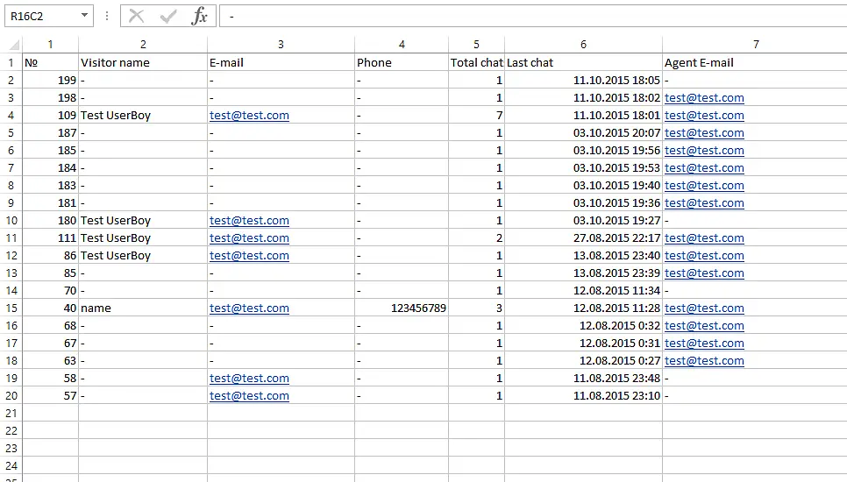847x482 pixels.
Task: Select row 1 header
Action: pyautogui.click(x=11, y=63)
